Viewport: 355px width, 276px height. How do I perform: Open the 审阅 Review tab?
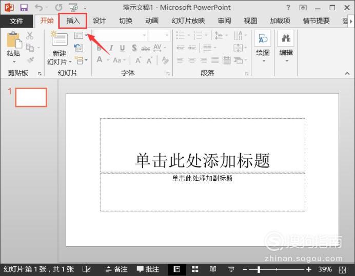224,21
